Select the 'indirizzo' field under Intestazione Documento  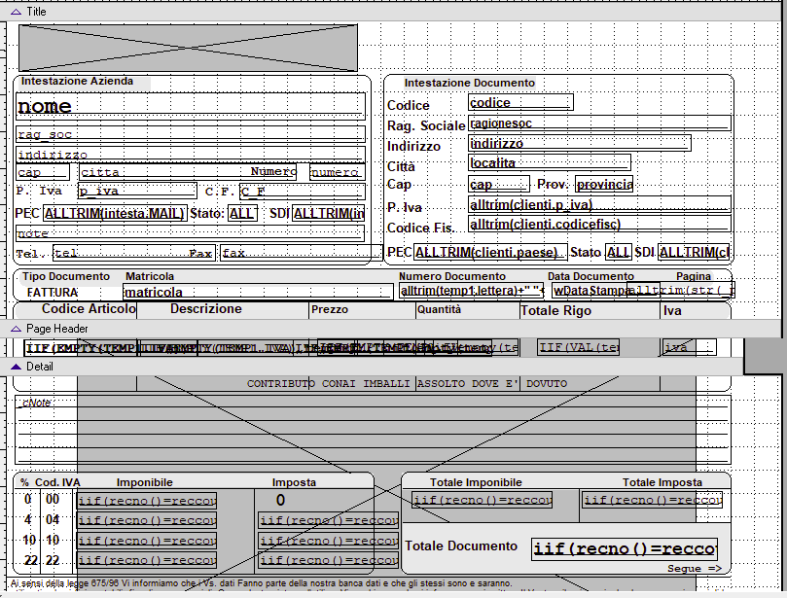pos(580,143)
